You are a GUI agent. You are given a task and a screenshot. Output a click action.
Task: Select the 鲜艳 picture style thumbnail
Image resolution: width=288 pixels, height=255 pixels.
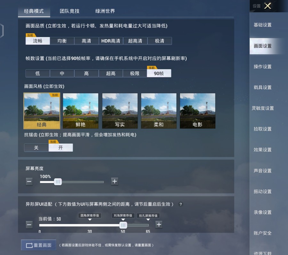(81, 111)
